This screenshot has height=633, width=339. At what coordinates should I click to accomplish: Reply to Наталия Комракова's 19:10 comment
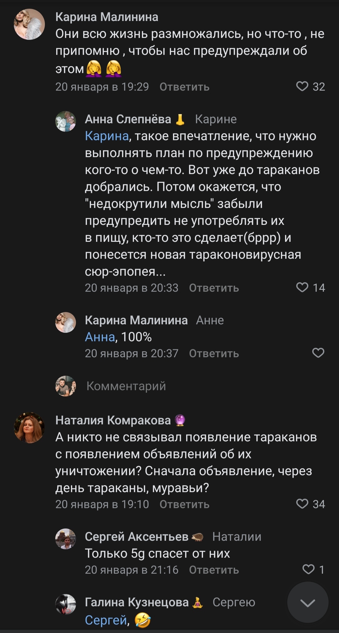(x=184, y=504)
